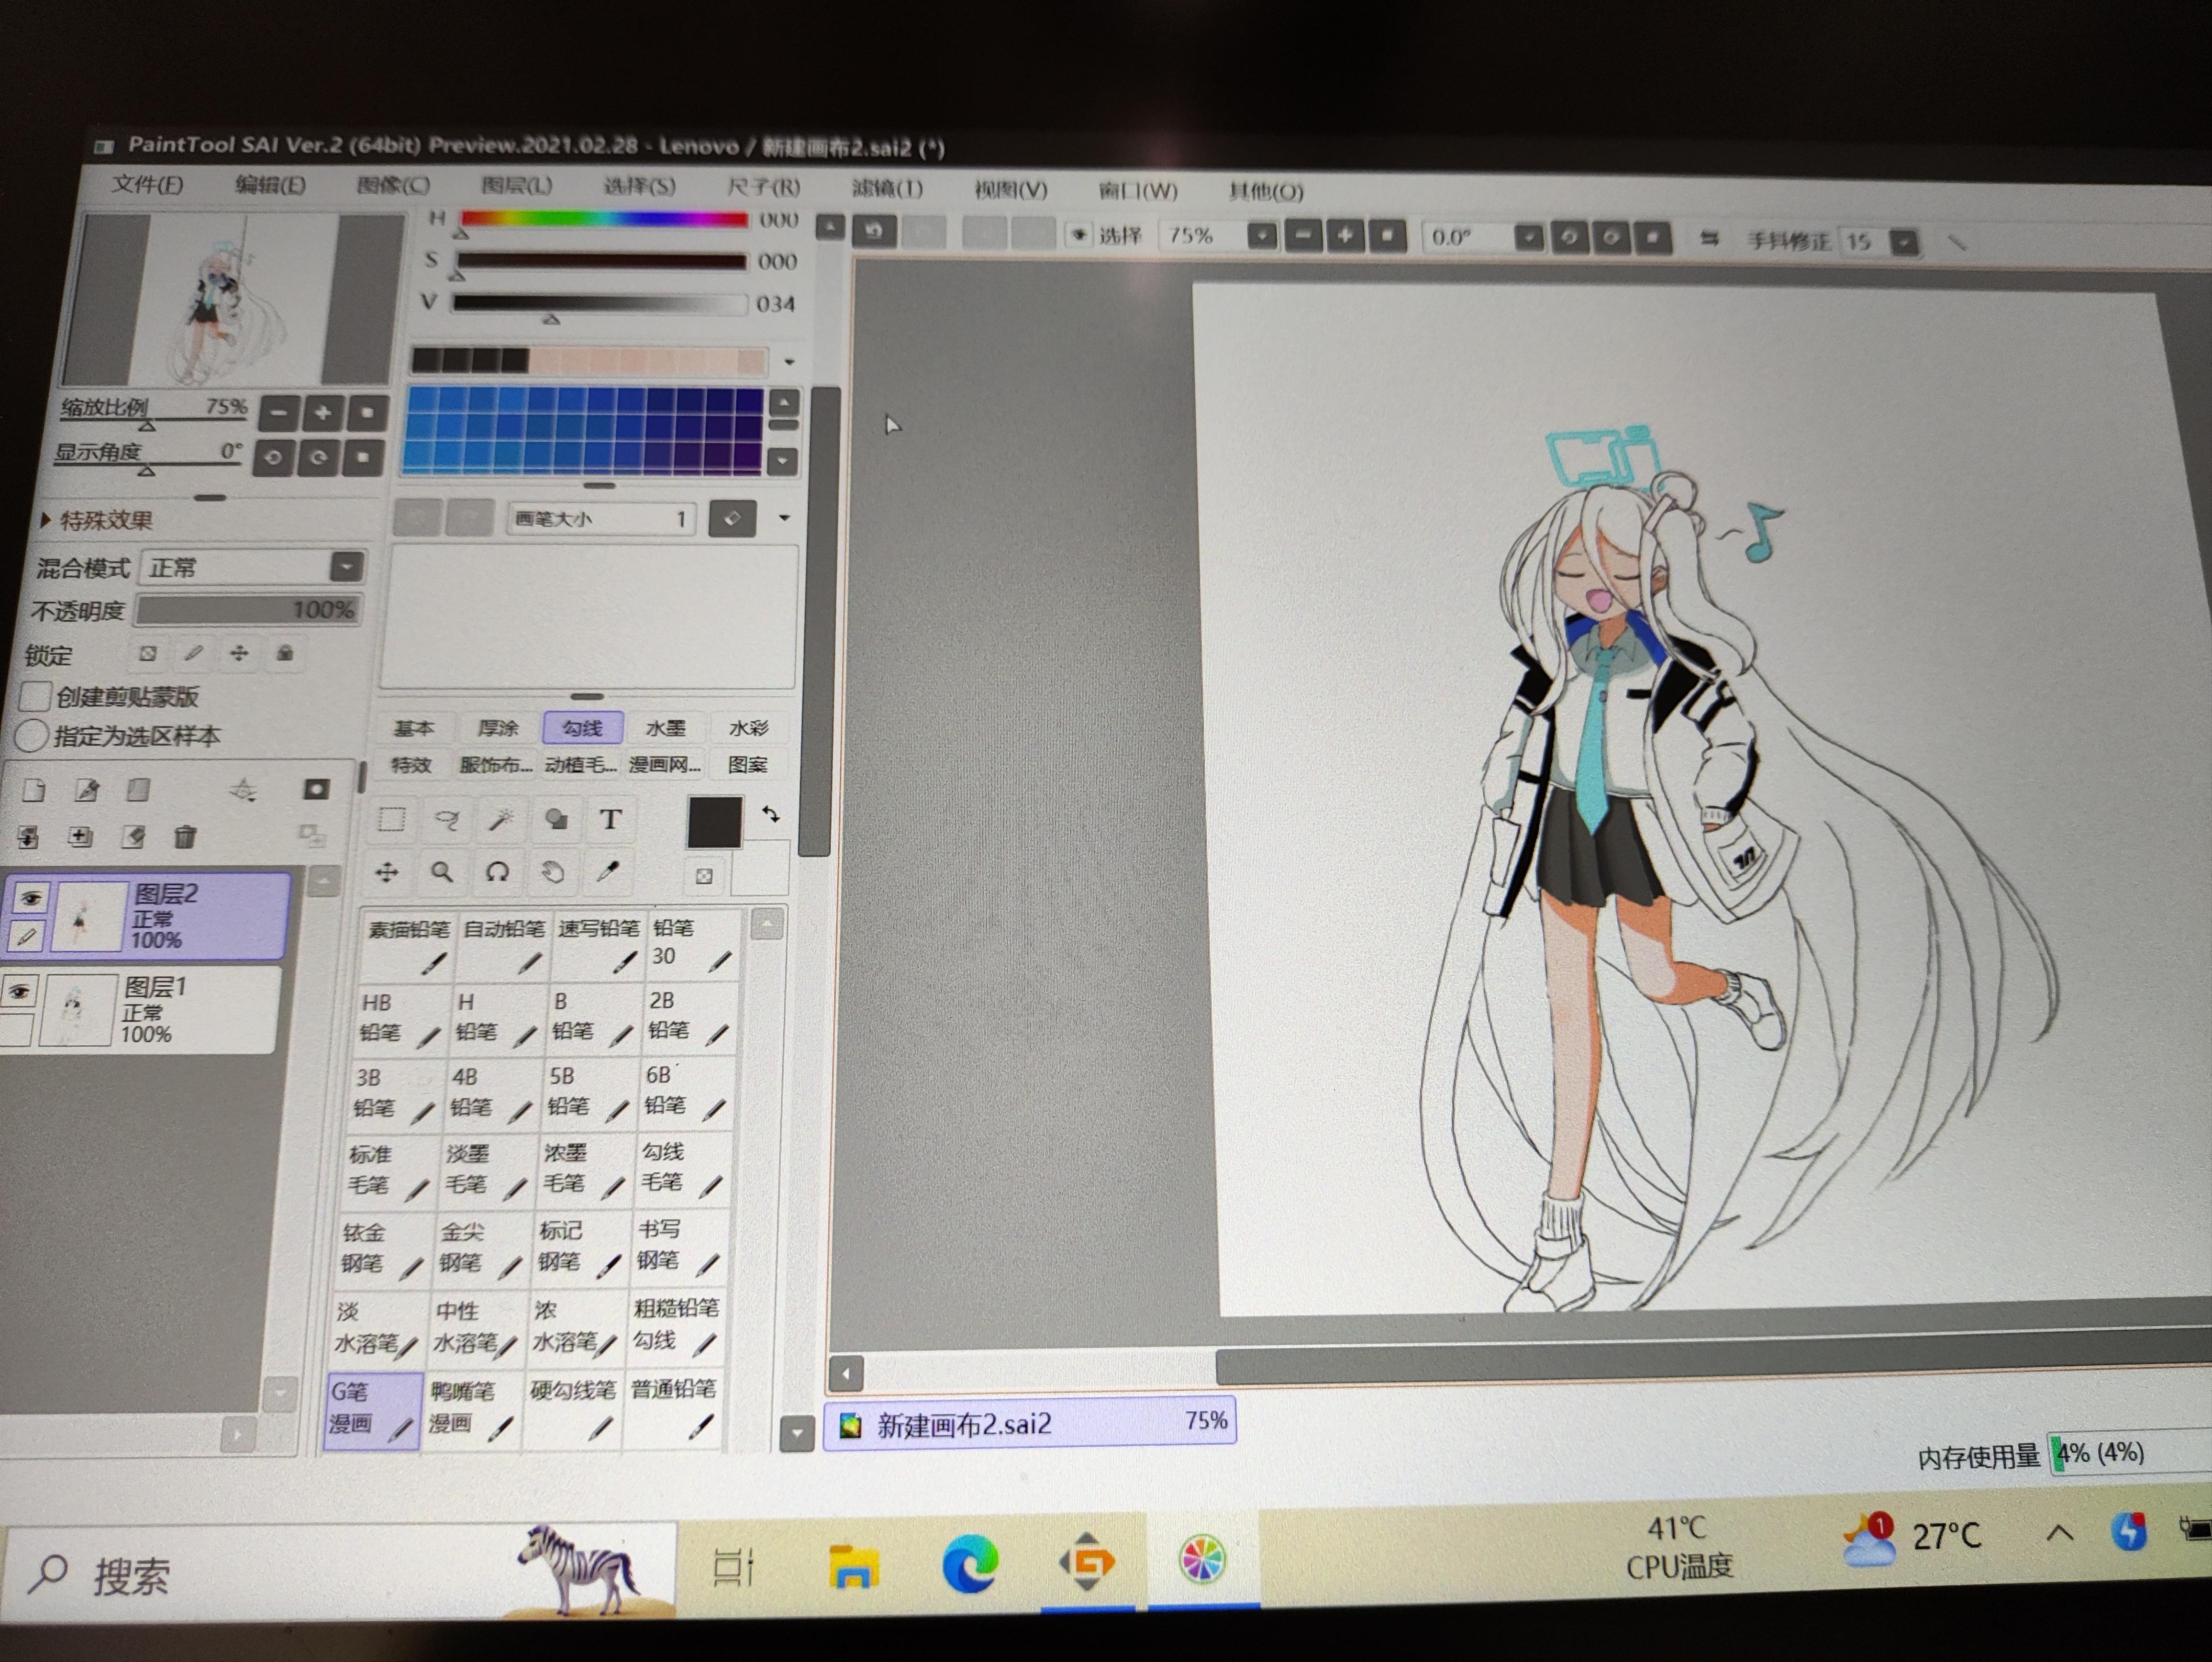This screenshot has height=1662, width=2212.
Task: Select the 指定为选区样本 radio option
Action: tap(32, 736)
